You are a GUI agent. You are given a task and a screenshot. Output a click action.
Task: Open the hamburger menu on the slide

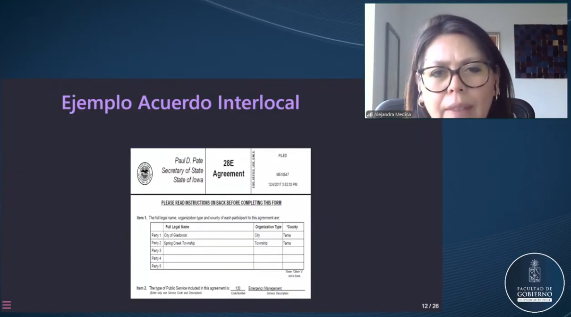pos(7,305)
